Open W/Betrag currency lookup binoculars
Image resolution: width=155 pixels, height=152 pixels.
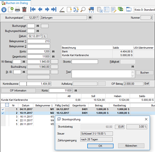(x=24, y=62)
